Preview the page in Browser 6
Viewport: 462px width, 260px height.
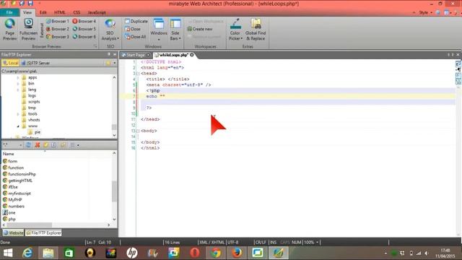(84, 37)
